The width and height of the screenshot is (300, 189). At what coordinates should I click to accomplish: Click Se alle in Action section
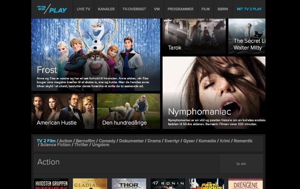tap(241, 164)
